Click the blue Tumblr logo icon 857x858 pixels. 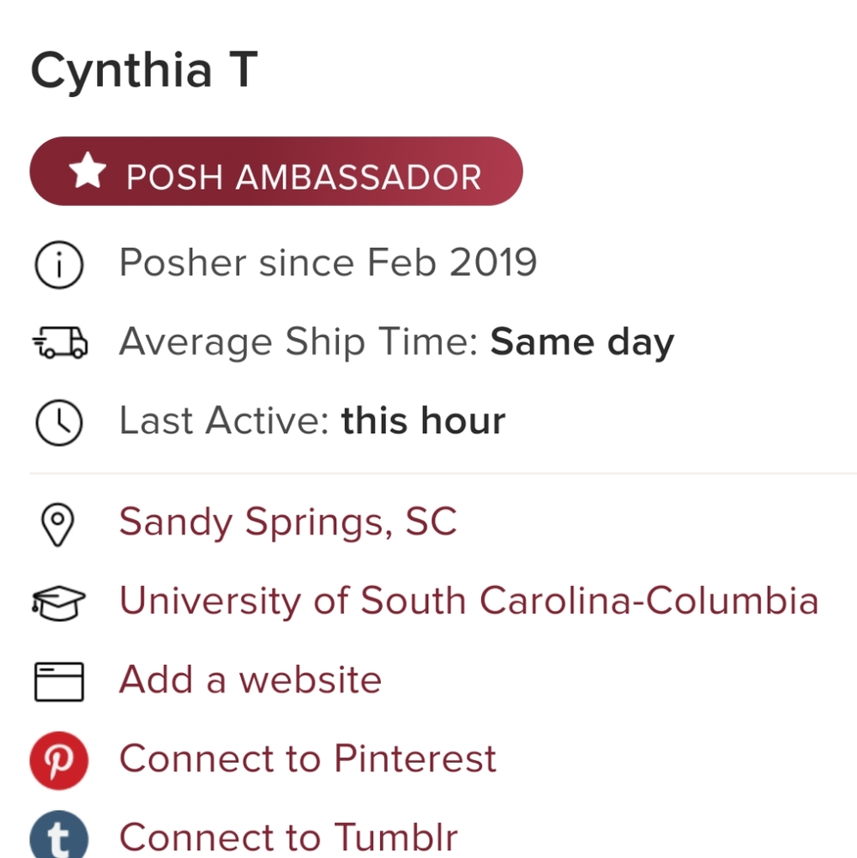click(x=58, y=836)
